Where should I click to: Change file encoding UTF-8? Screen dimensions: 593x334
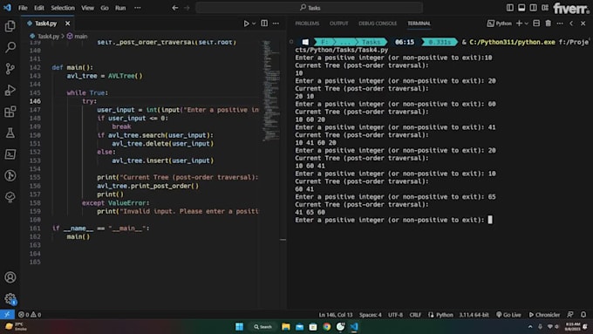pyautogui.click(x=395, y=315)
